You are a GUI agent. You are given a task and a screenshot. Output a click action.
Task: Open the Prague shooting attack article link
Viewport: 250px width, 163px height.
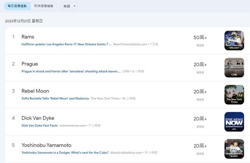tap(71, 71)
